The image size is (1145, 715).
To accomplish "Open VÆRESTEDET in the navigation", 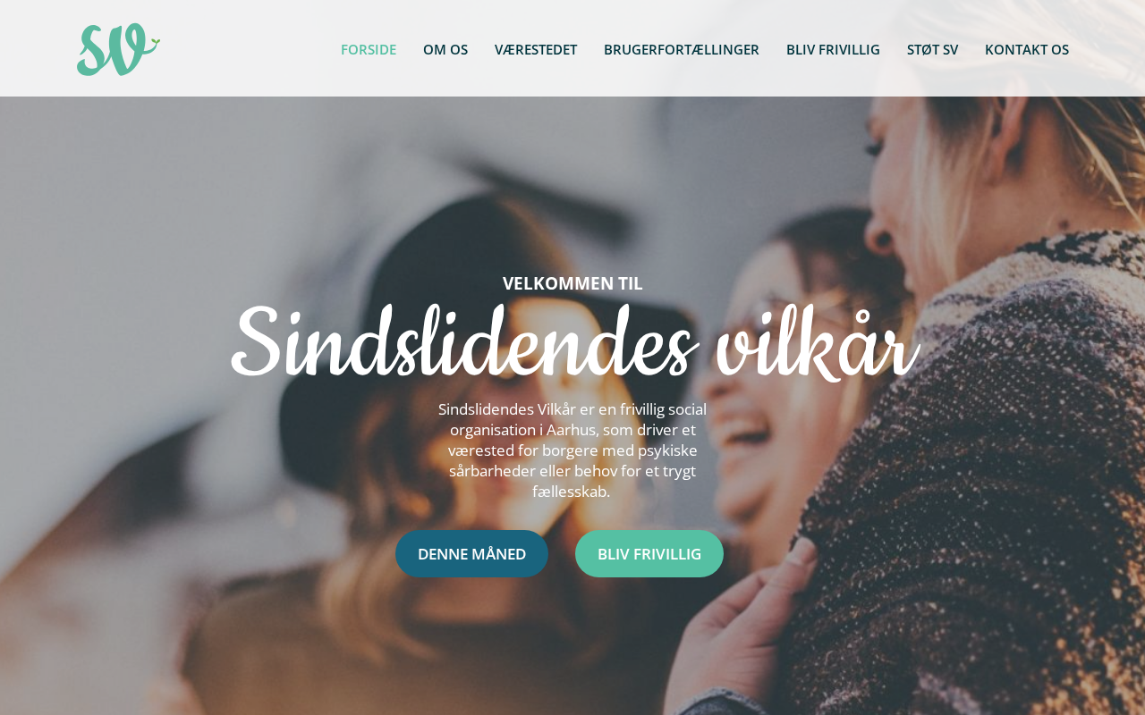I will pyautogui.click(x=536, y=49).
